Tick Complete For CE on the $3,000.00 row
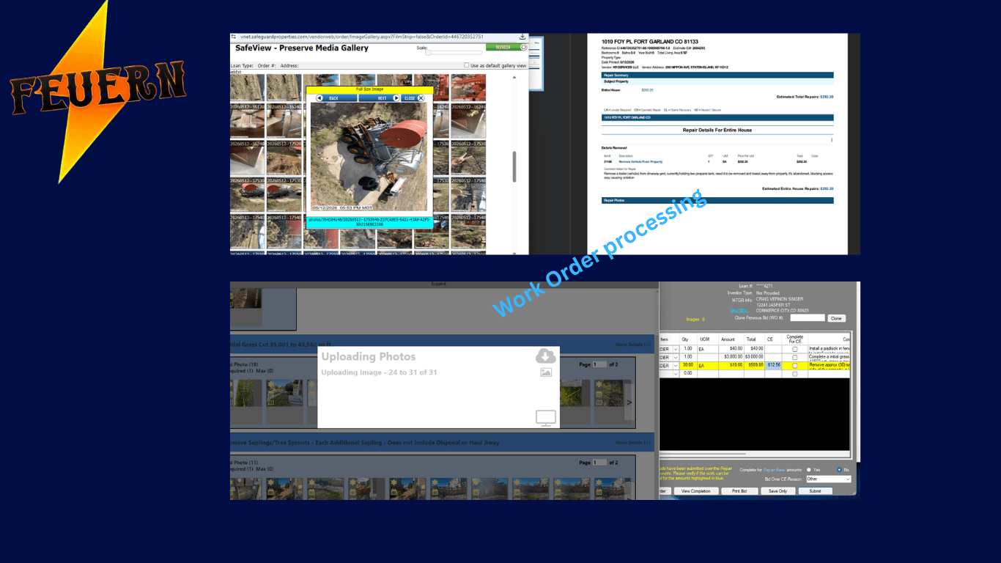The image size is (1001, 563). click(795, 357)
